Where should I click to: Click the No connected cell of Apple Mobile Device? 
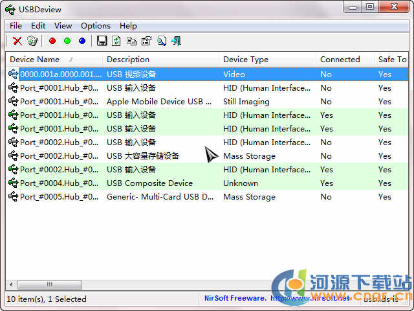[x=326, y=102]
